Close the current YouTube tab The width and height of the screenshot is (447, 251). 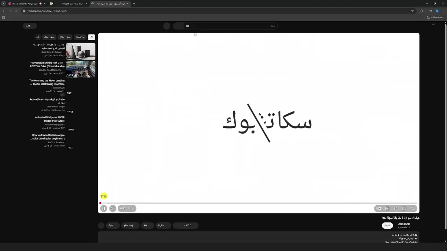[x=128, y=3]
